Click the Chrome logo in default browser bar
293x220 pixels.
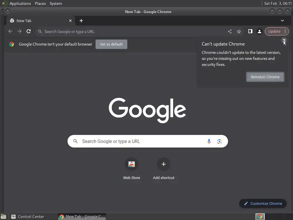click(11, 44)
